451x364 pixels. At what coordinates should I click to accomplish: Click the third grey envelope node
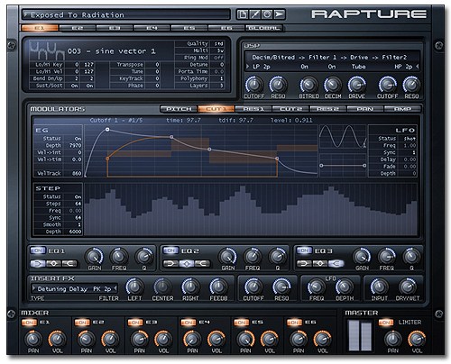pyautogui.click(x=209, y=150)
